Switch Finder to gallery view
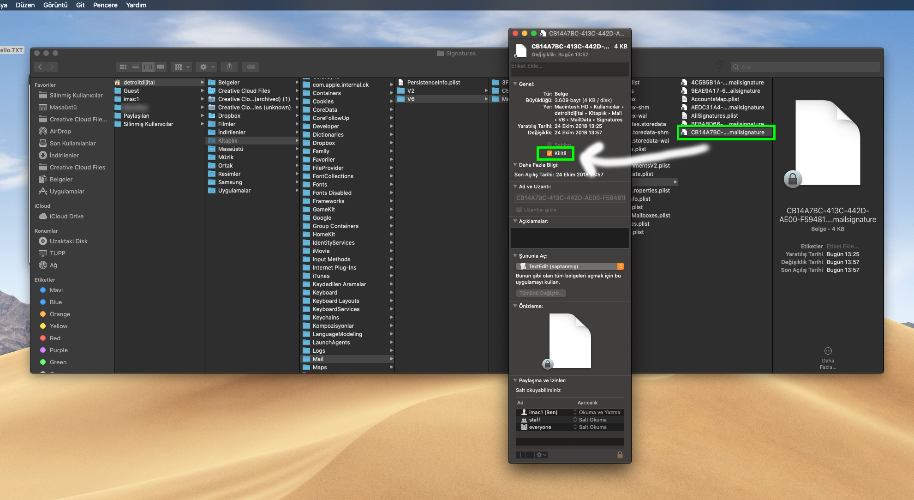This screenshot has height=500, width=914. pyautogui.click(x=161, y=66)
